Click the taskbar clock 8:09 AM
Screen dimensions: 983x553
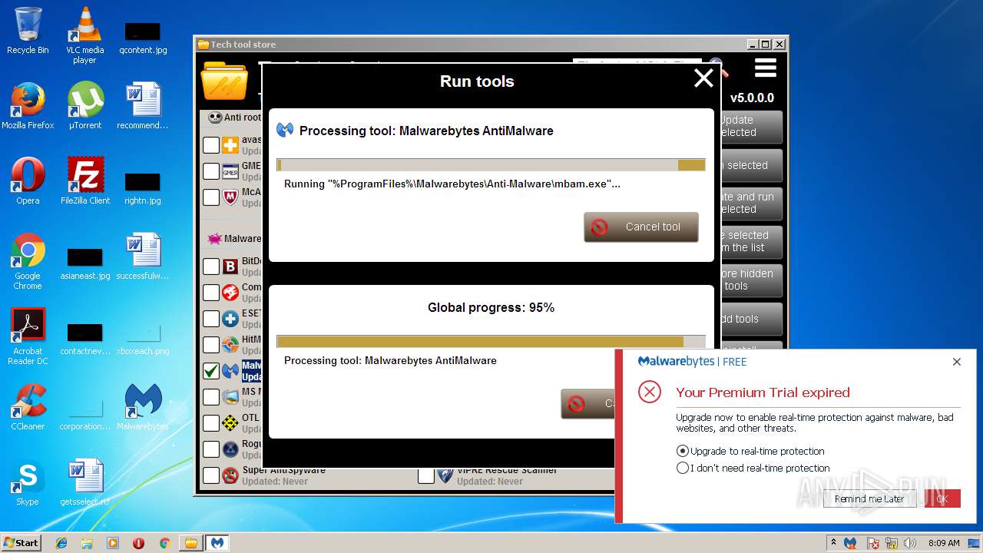[x=944, y=543]
